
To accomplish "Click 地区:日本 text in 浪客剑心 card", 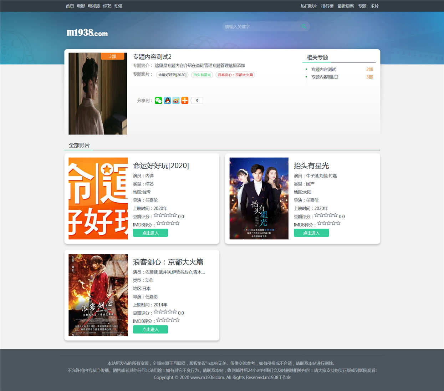I will 142,289.
